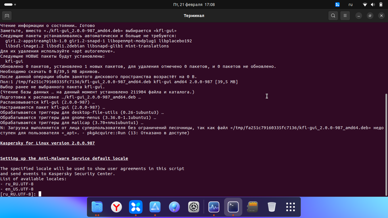
Task: Open the trash in dock
Action: (x=272, y=207)
